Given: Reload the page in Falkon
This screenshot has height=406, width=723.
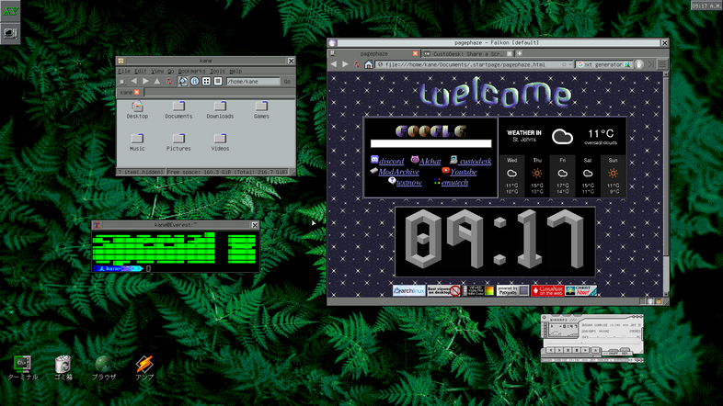Looking at the screenshot, I should click(x=356, y=64).
